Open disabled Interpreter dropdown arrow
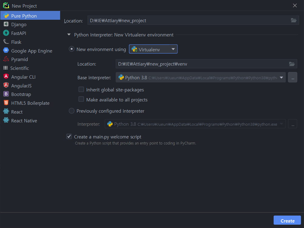304x228 pixels. tap(281, 124)
